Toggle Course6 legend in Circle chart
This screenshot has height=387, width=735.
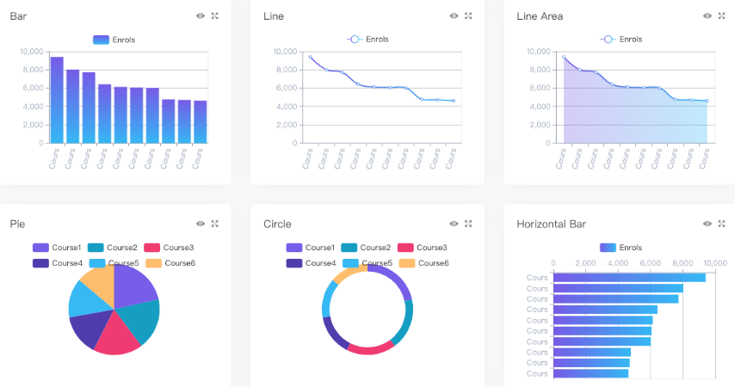[423, 263]
